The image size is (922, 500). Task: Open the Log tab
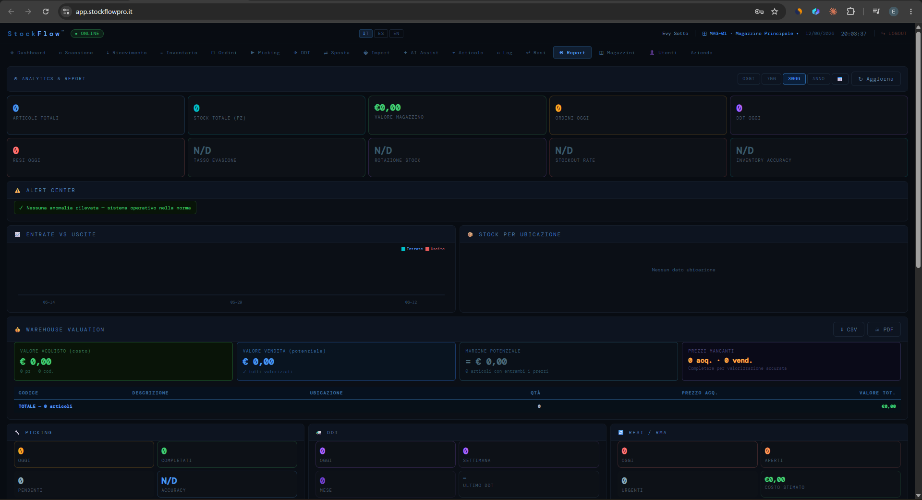point(505,53)
